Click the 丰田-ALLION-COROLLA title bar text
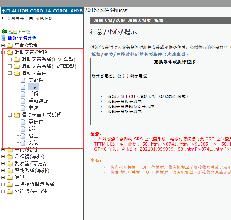Image resolution: width=231 pixels, height=220 pixels. click(42, 11)
